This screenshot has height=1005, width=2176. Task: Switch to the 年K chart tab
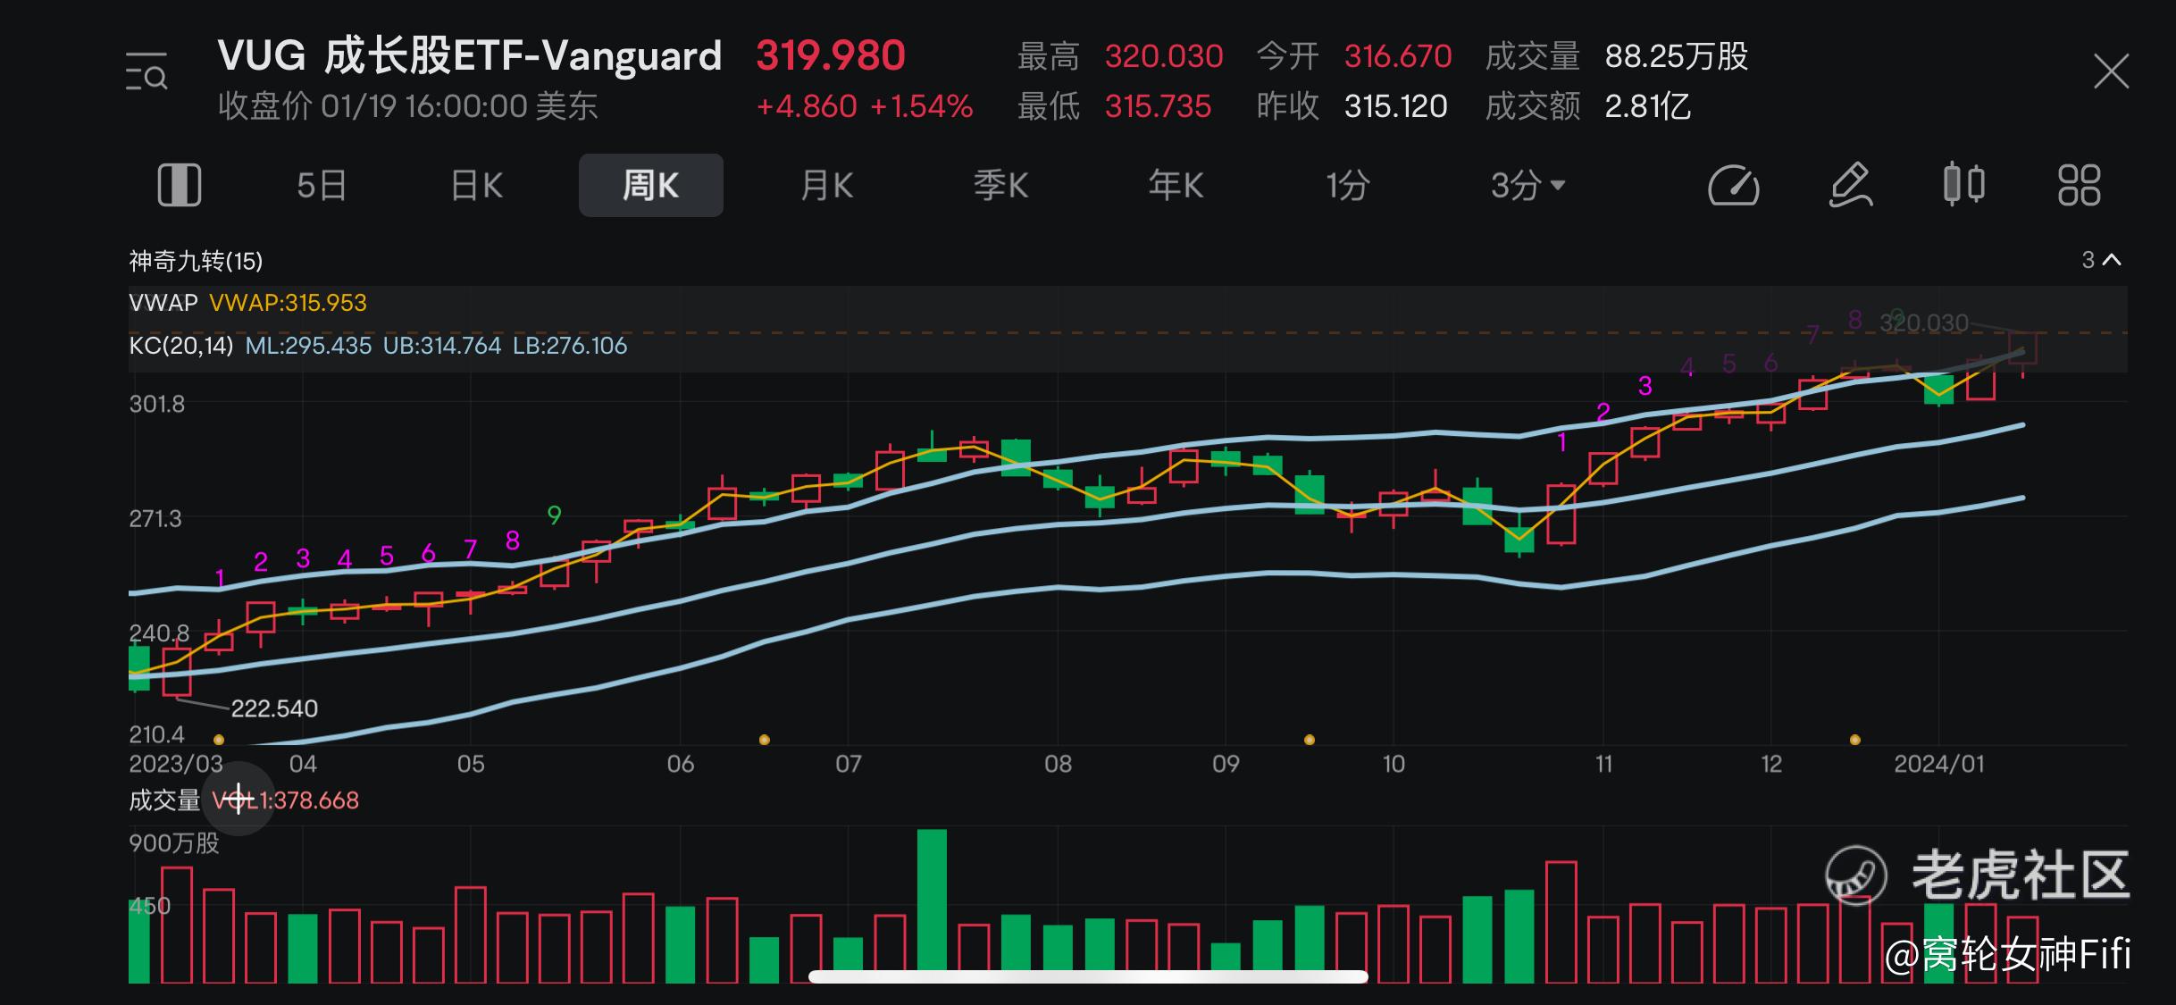pos(1176,186)
